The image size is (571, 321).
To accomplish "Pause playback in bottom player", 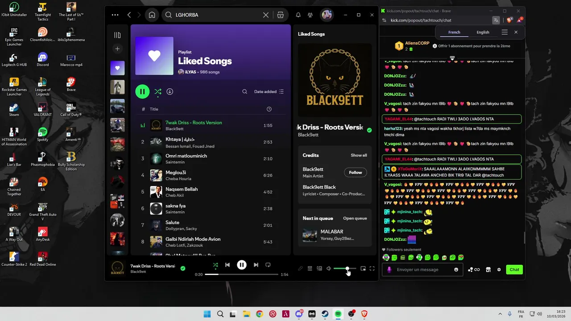I will 241,265.
